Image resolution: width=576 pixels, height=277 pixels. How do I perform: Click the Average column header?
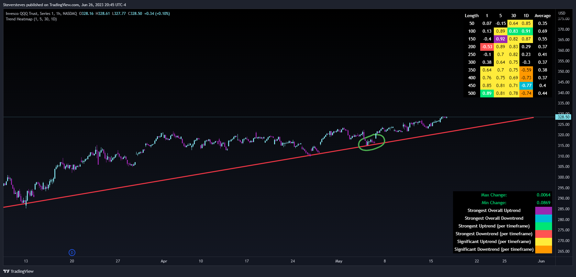coord(543,16)
